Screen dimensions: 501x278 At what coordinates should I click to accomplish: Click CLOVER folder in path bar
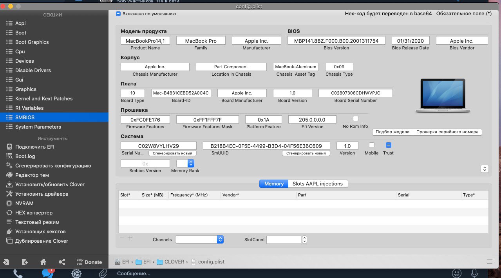[170, 262]
